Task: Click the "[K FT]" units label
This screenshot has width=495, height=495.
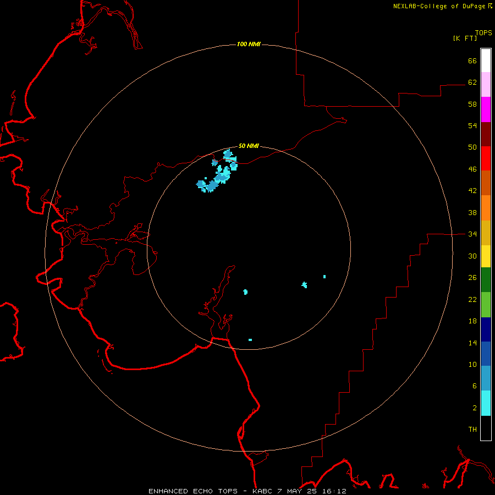Action: 465,38
